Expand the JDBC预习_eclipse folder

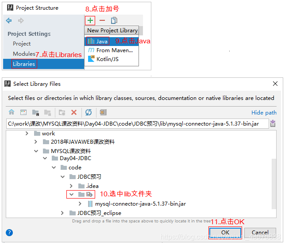click(62, 213)
